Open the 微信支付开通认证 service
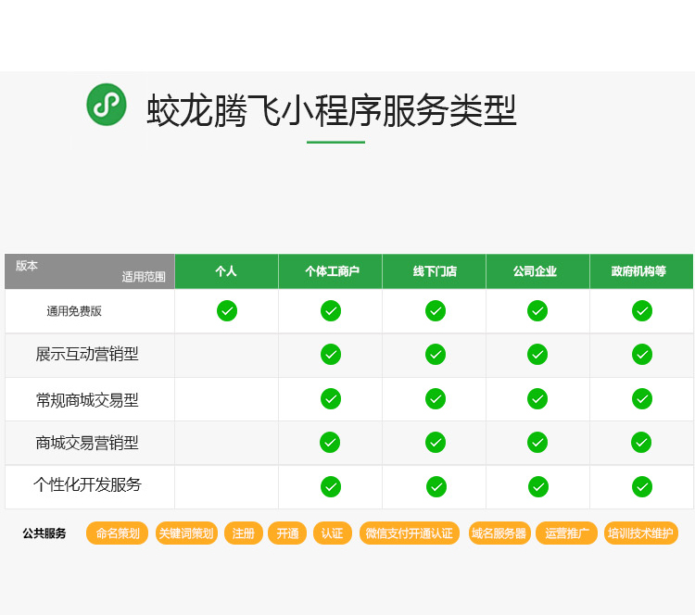 409,533
